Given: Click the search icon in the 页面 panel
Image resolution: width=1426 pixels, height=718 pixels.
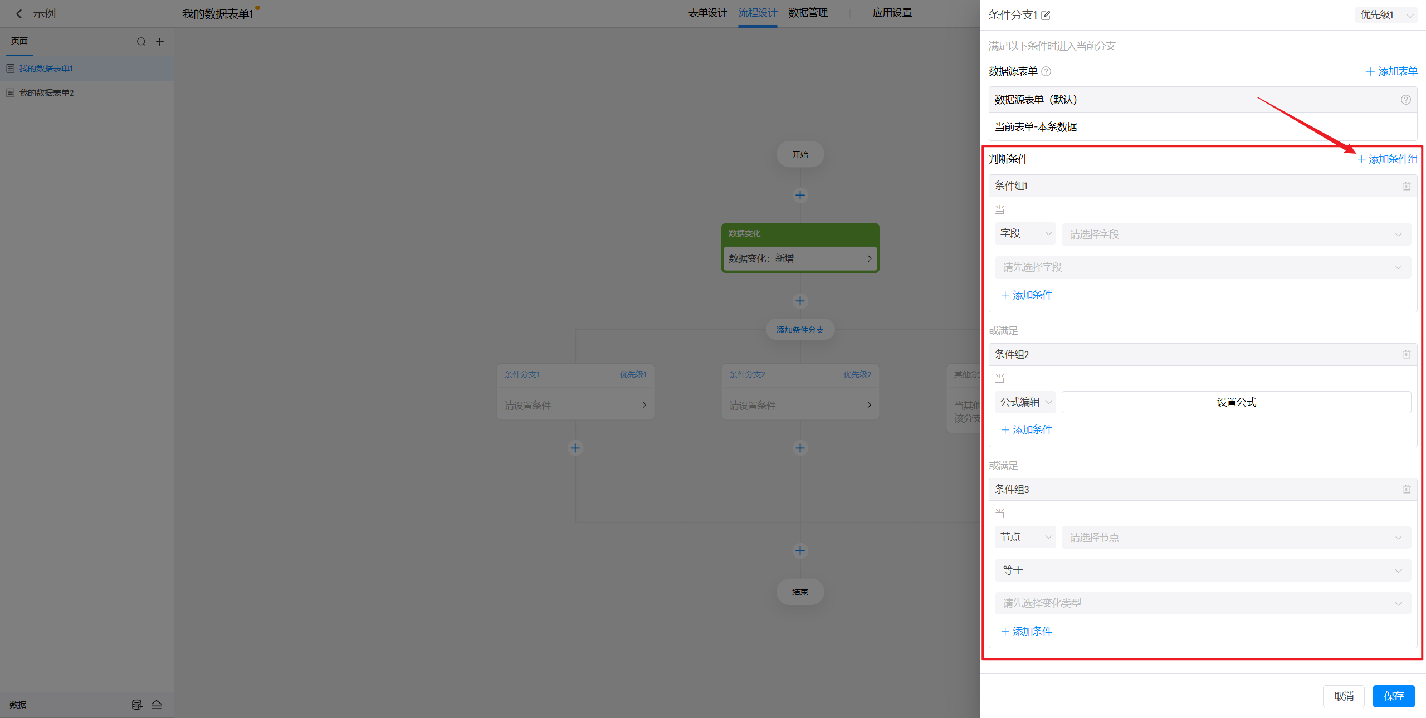Looking at the screenshot, I should pos(141,42).
